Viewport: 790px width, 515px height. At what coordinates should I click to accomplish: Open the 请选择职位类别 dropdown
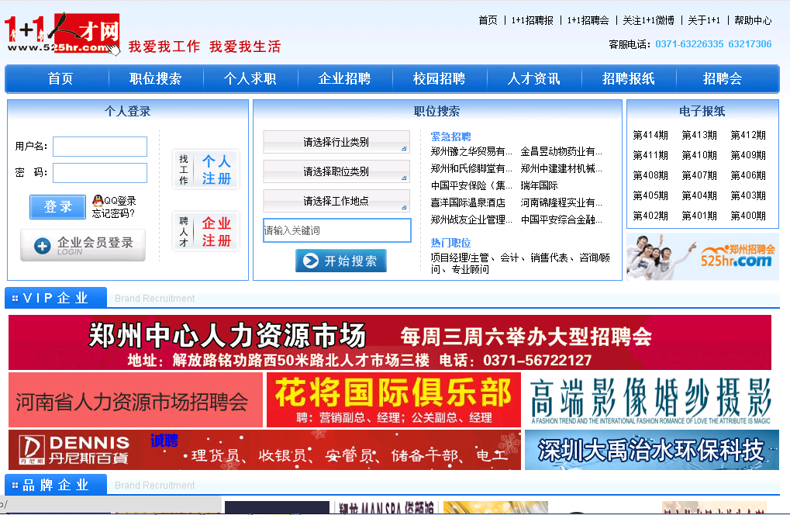(336, 171)
